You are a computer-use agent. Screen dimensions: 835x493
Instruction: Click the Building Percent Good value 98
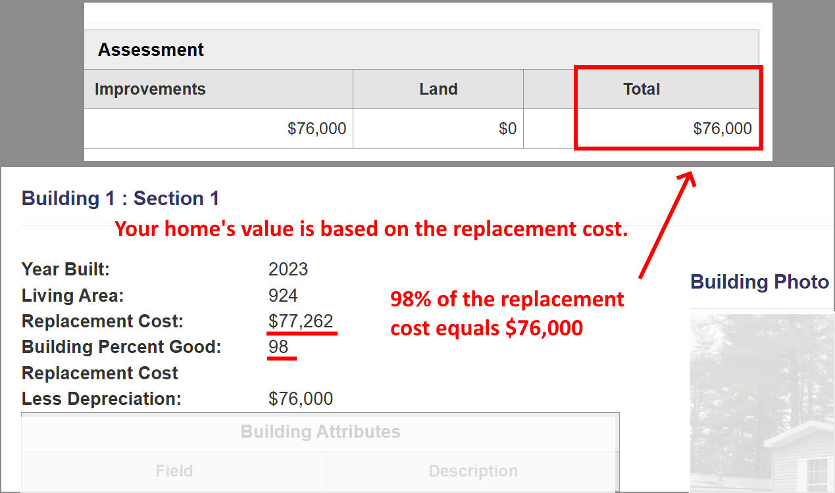[278, 347]
